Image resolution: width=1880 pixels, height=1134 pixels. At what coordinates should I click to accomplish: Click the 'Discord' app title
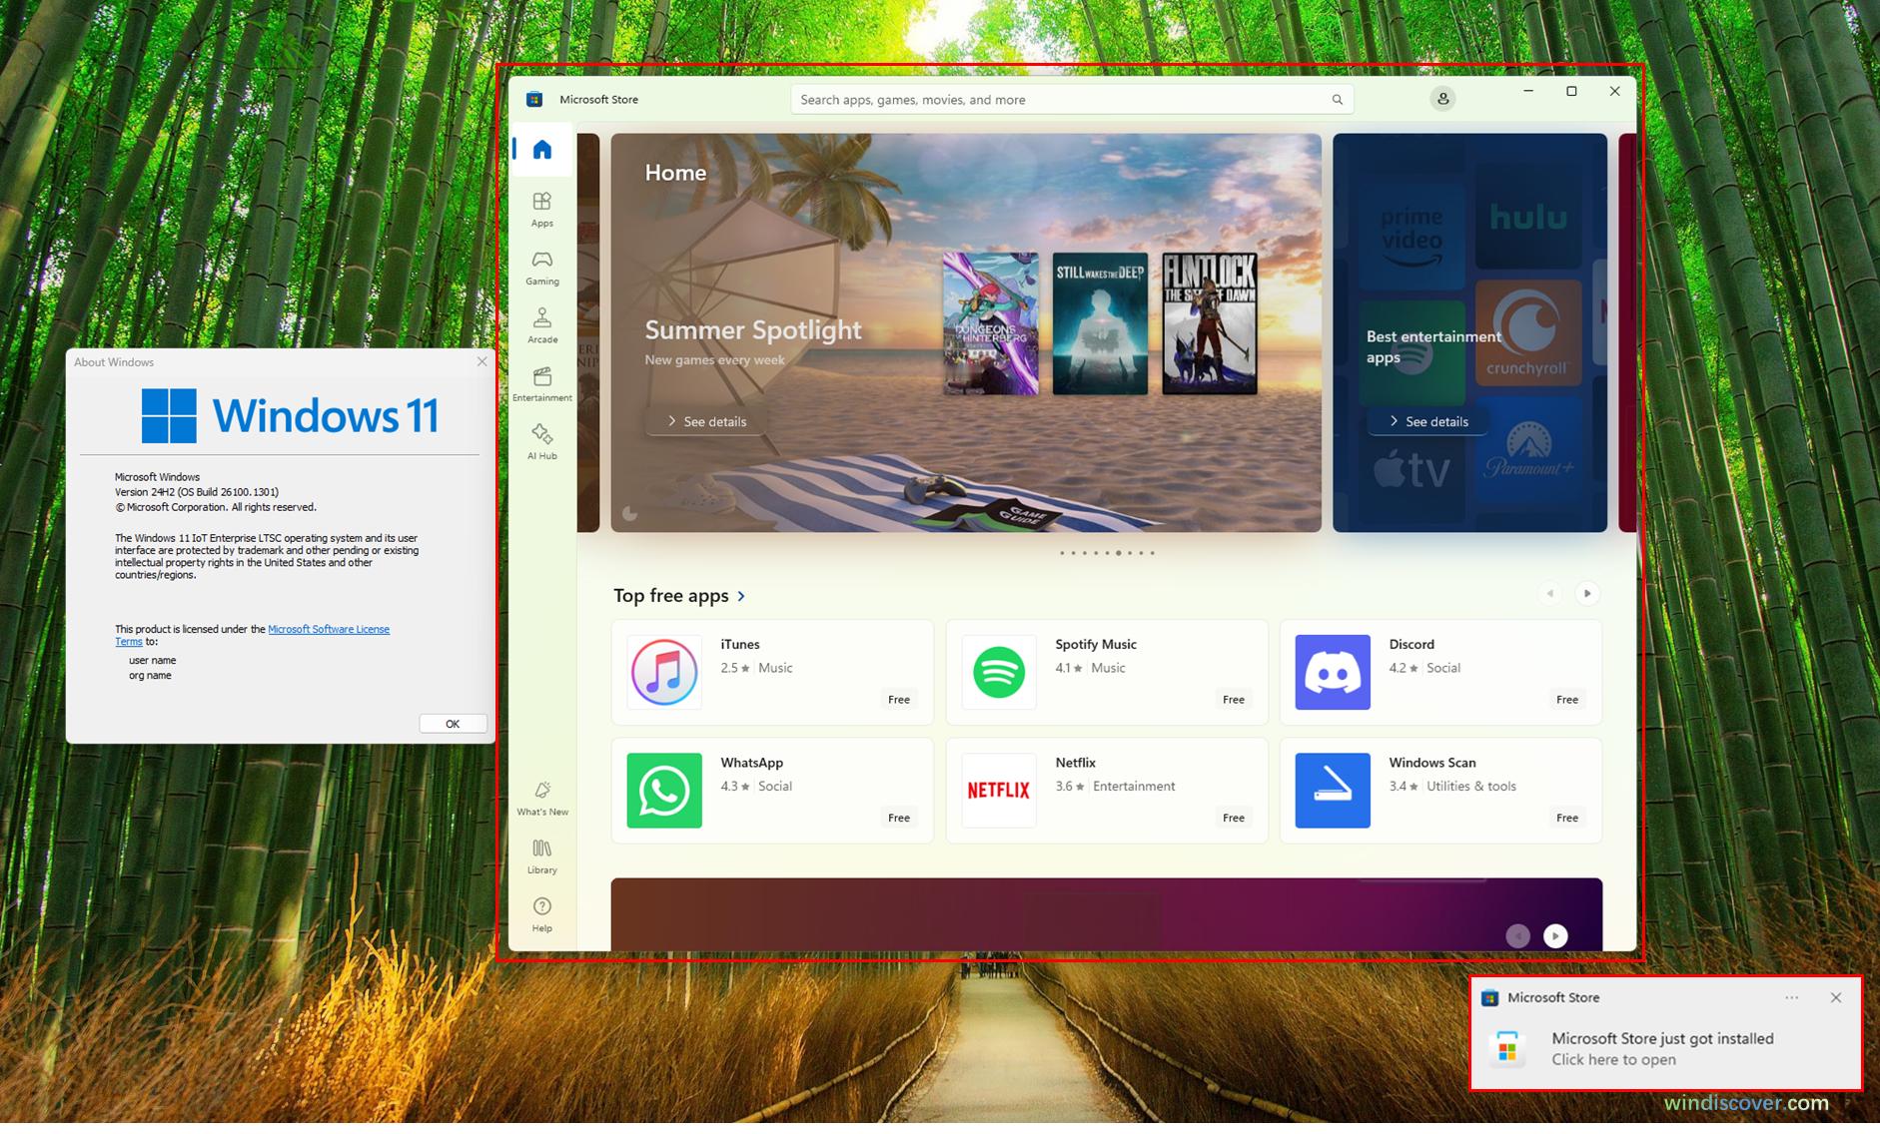1411,644
